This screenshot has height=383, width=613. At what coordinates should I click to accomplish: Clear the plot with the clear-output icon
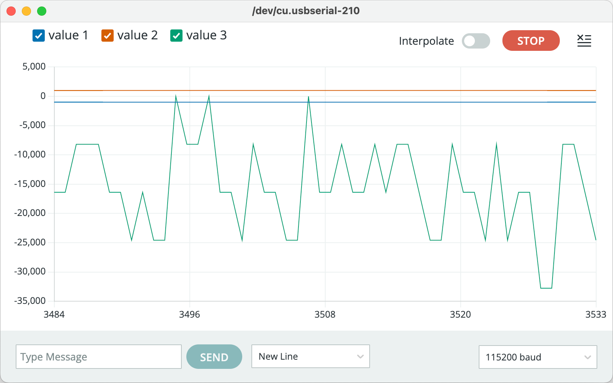pyautogui.click(x=584, y=41)
